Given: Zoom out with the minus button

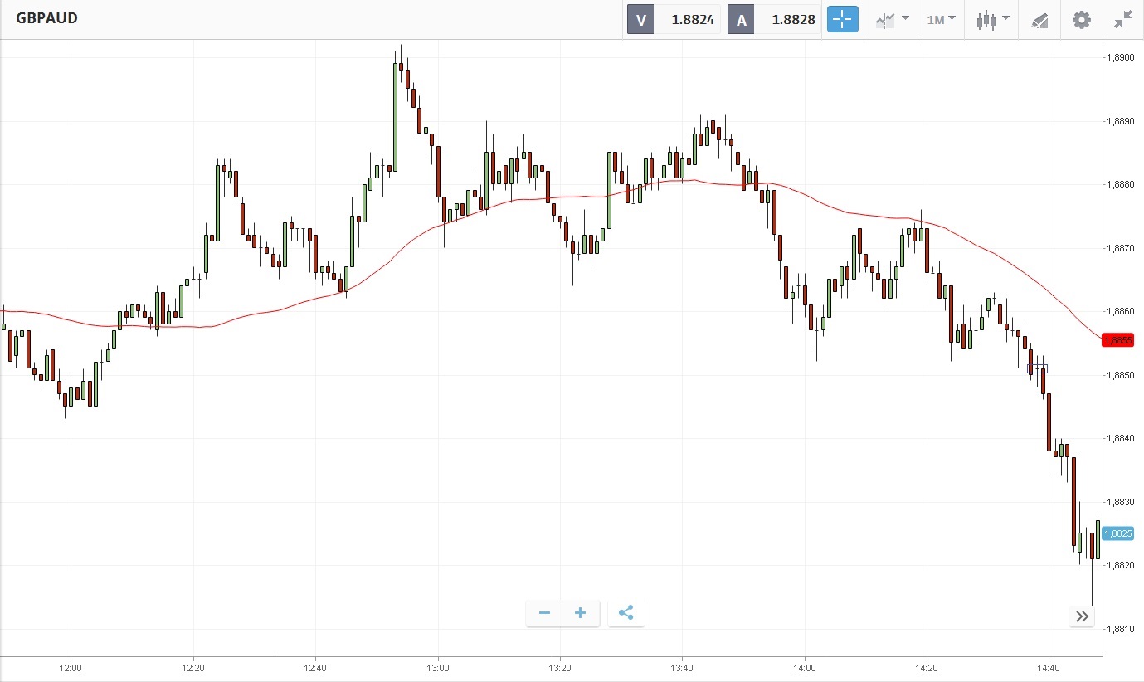Looking at the screenshot, I should tap(544, 613).
